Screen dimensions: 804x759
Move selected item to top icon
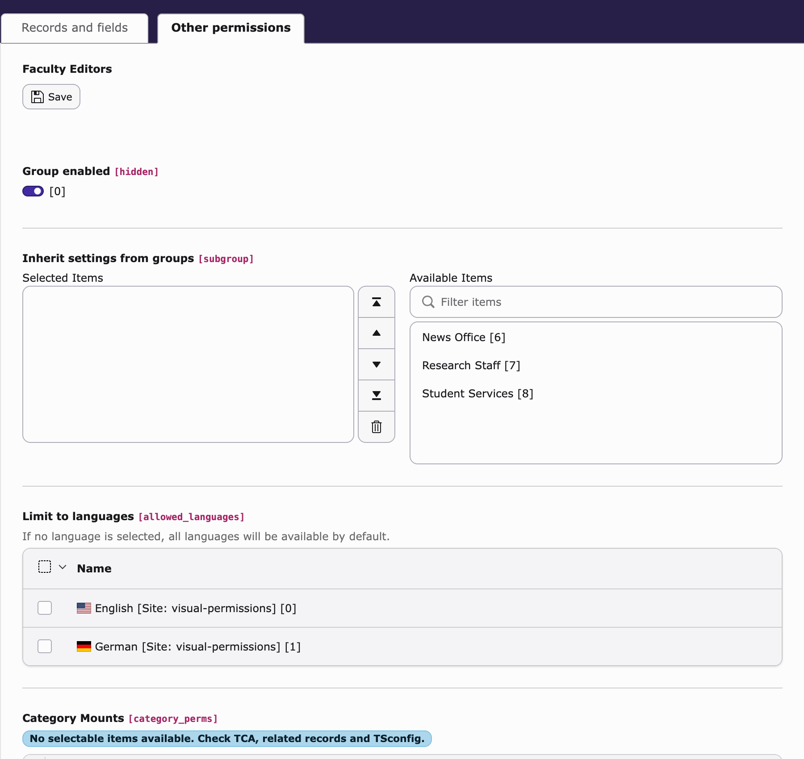click(377, 302)
